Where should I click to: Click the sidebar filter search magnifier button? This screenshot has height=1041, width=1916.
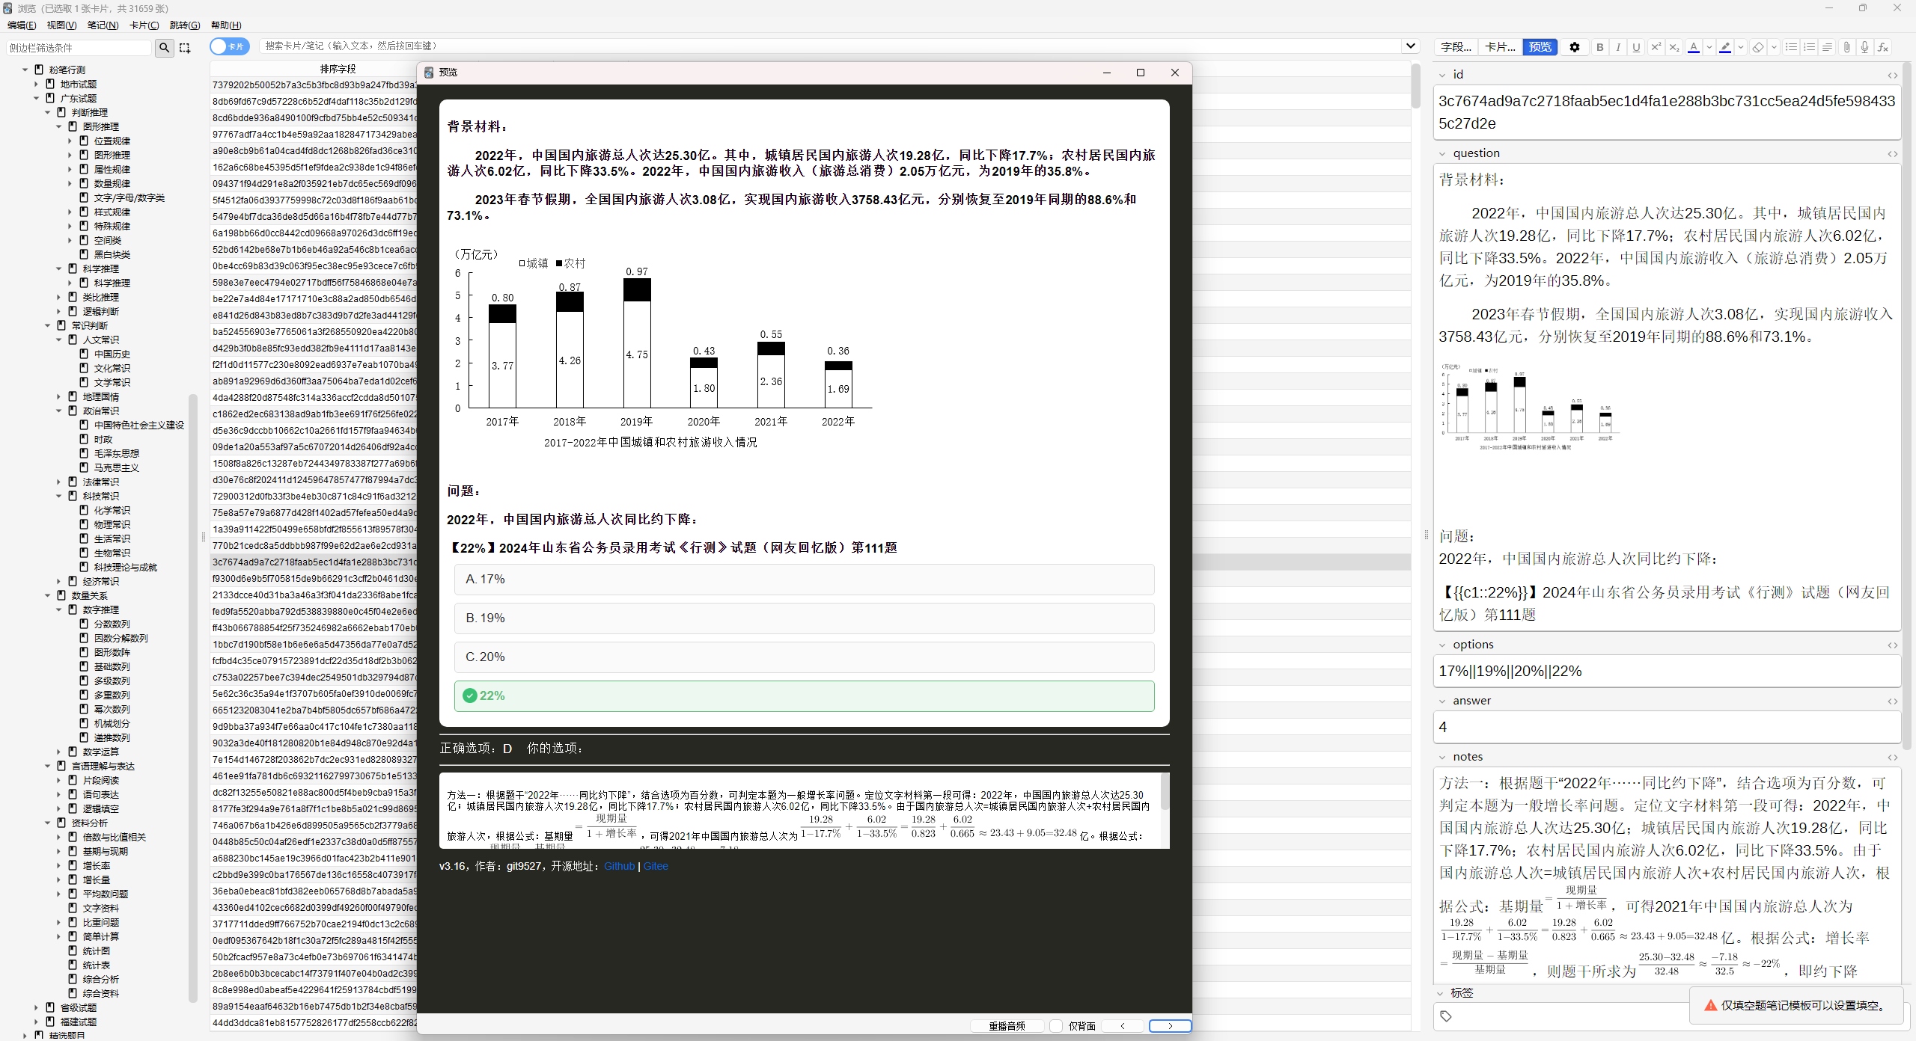tap(164, 48)
